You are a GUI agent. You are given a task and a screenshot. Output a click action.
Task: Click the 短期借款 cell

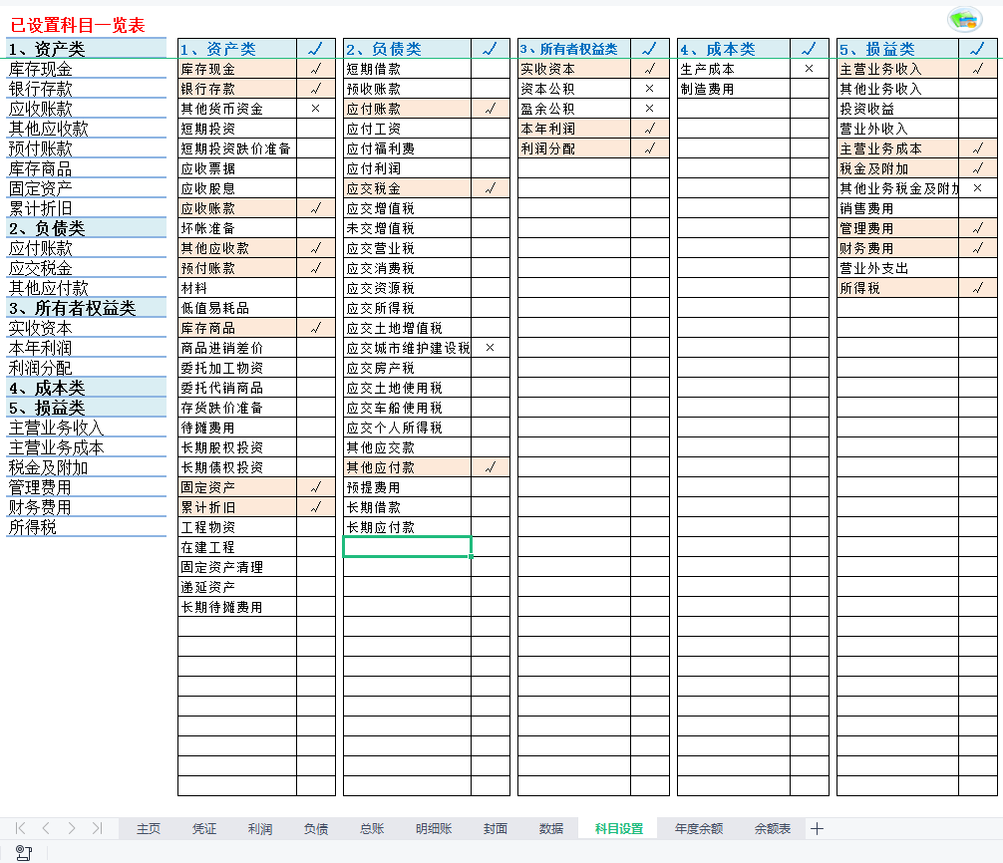click(x=408, y=69)
